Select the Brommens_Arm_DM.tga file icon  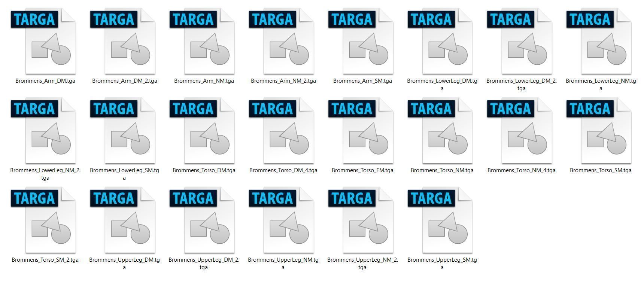[43, 41]
